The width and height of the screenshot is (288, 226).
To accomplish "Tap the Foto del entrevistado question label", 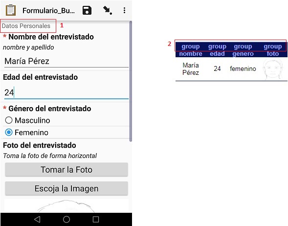I will (40, 145).
